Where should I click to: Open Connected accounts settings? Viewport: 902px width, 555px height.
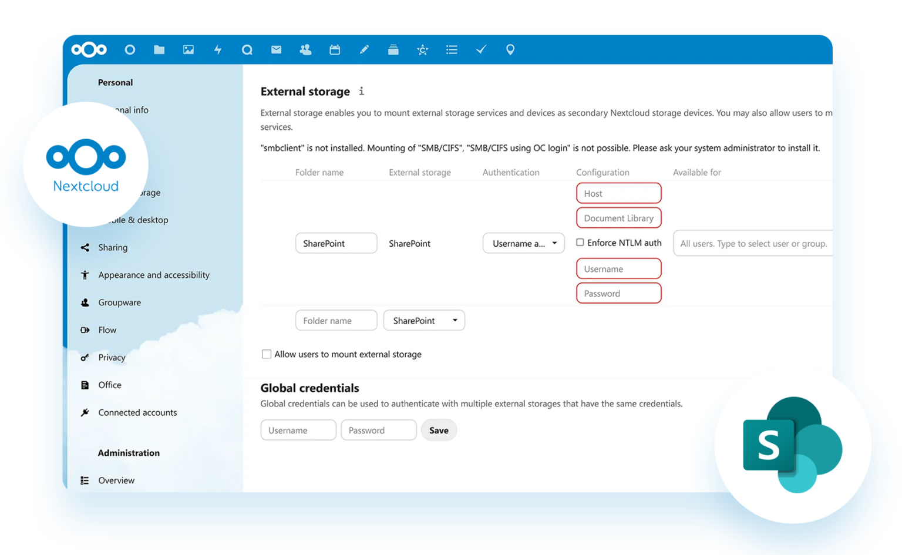(x=137, y=412)
